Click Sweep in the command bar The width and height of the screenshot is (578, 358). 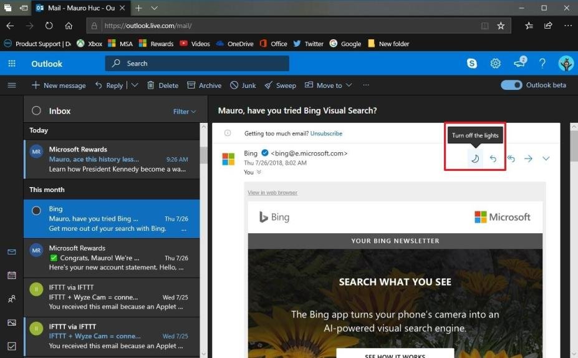point(280,85)
